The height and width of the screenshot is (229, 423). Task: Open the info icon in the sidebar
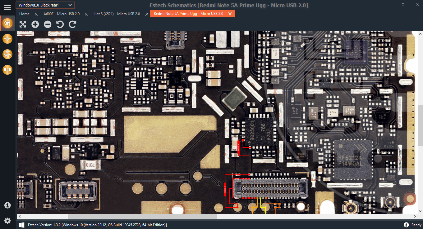click(7, 205)
